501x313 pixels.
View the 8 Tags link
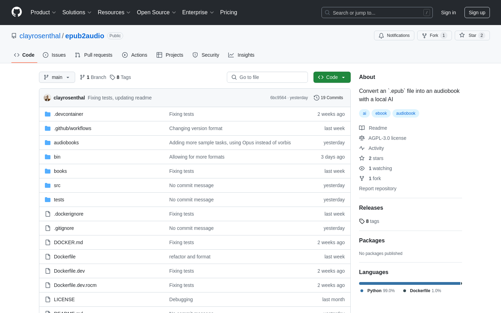(x=120, y=77)
